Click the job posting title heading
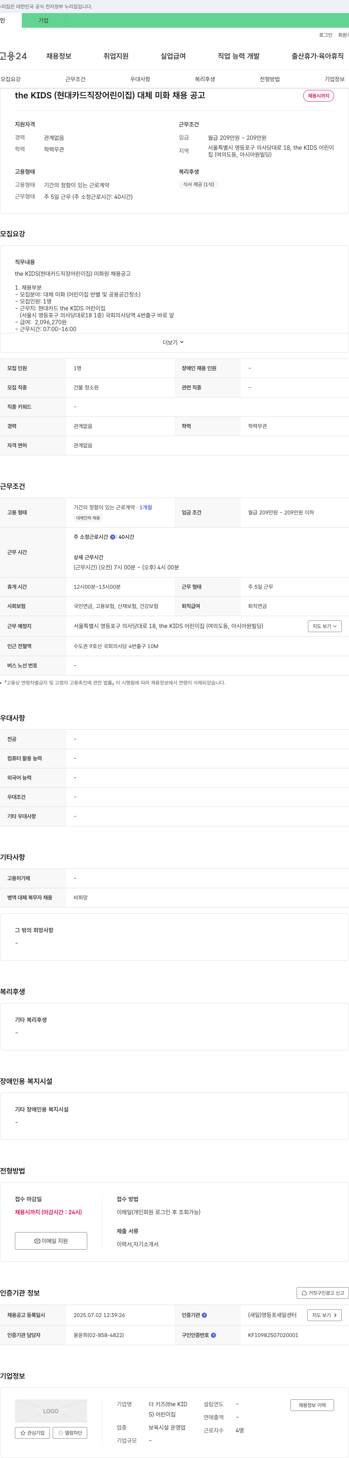Viewport: 349px width, 1458px height. [x=110, y=95]
